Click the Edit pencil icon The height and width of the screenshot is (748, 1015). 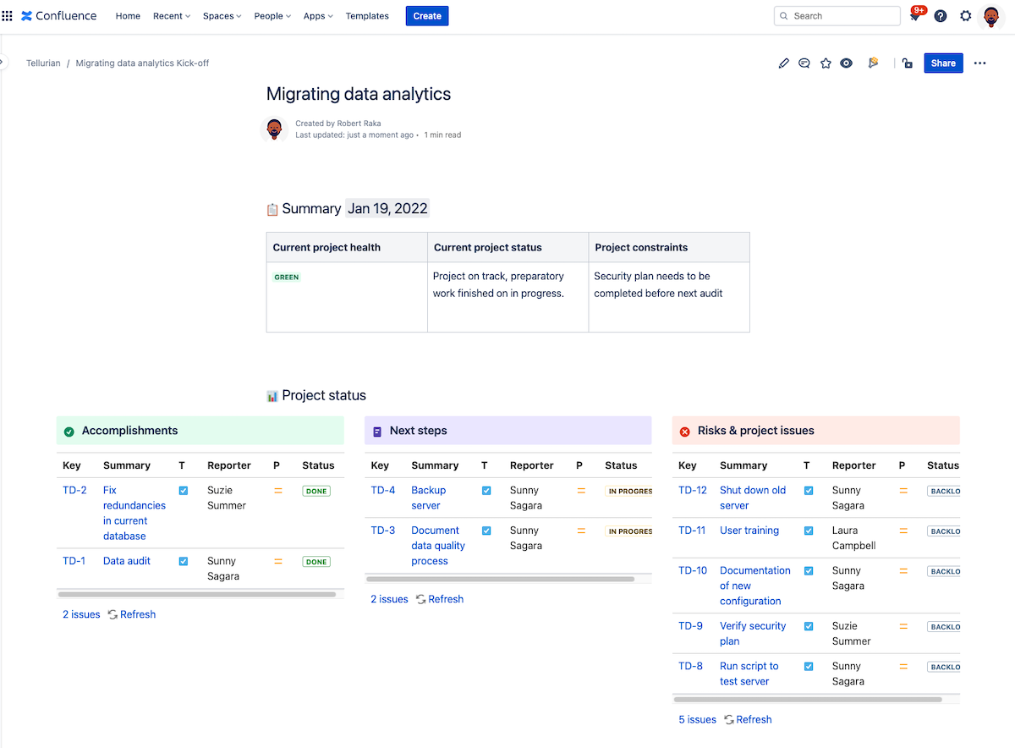[783, 63]
